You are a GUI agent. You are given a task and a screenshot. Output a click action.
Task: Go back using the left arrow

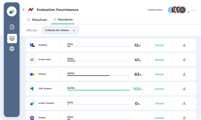pyautogui.click(x=24, y=10)
